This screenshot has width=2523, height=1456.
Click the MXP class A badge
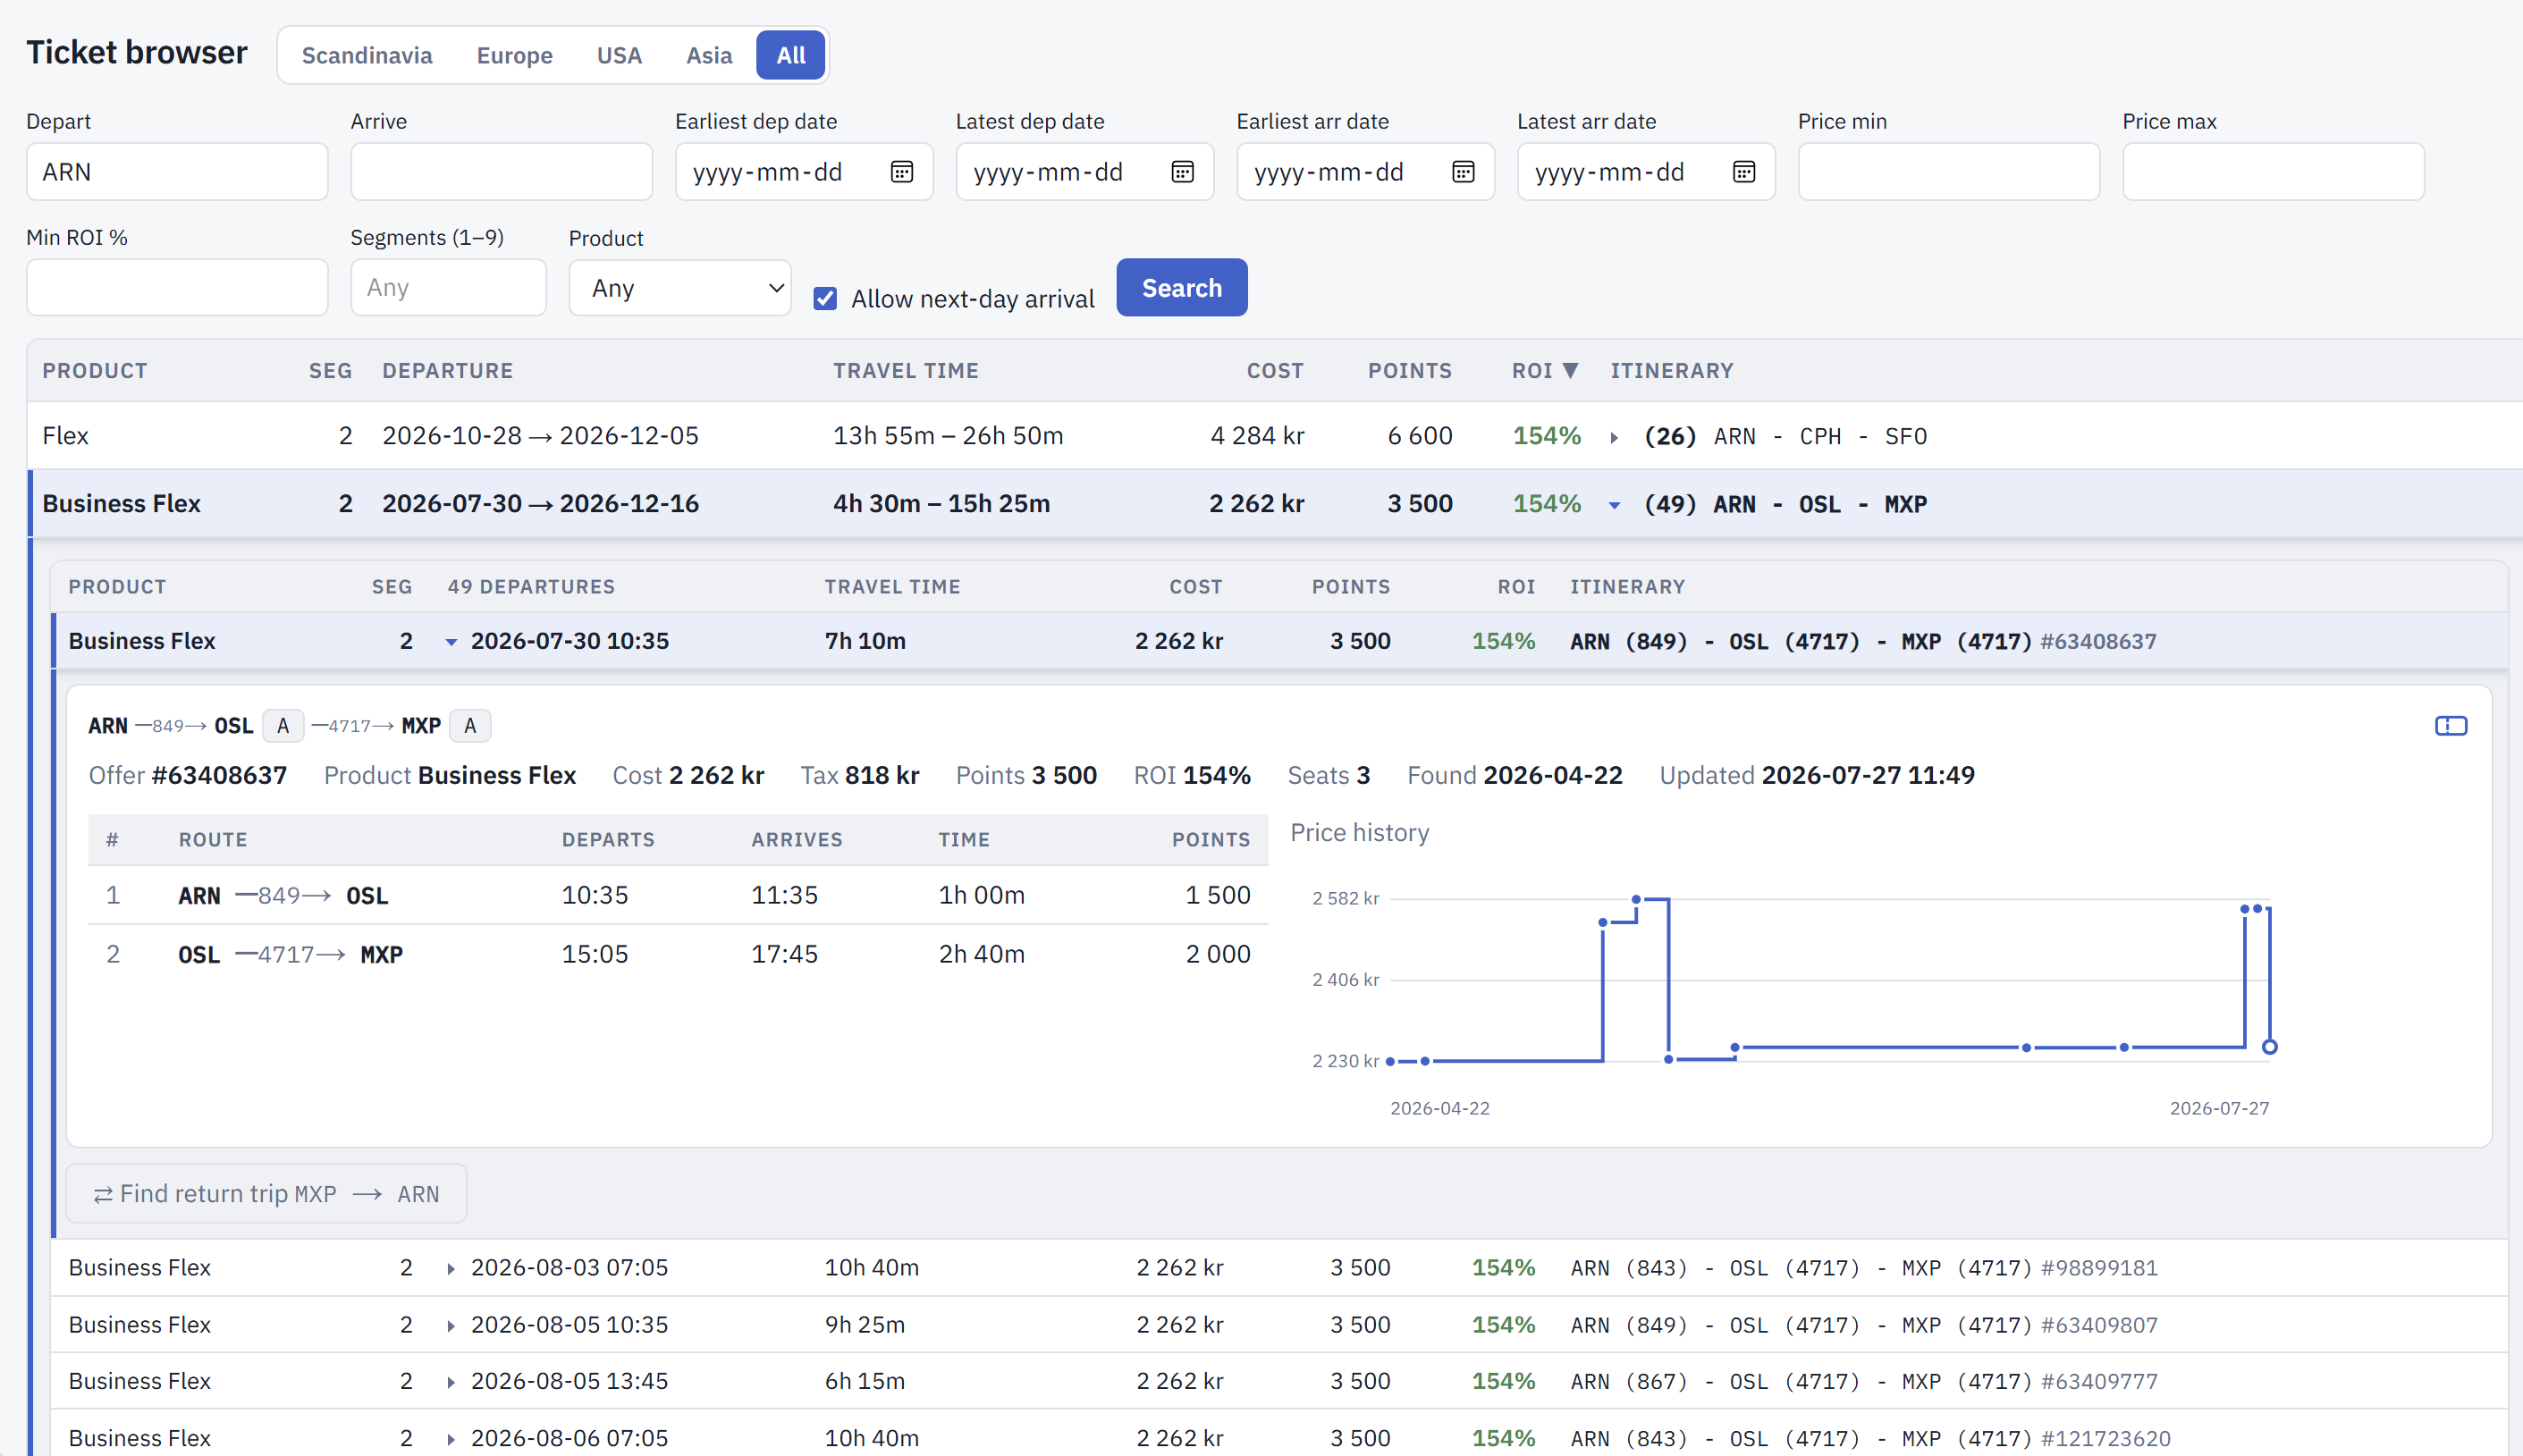click(470, 726)
